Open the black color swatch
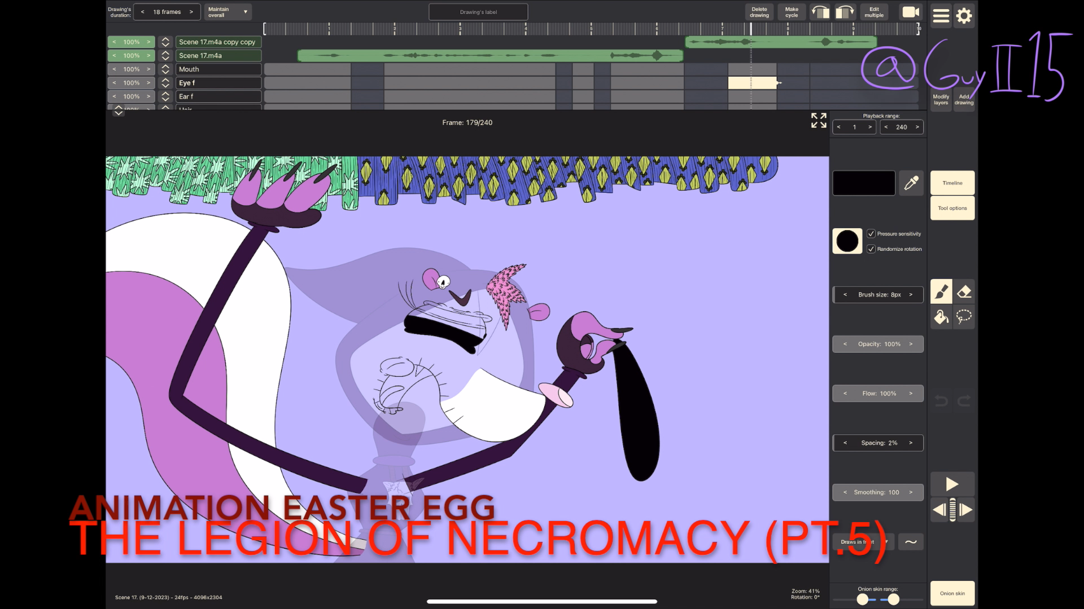This screenshot has height=609, width=1084. (x=864, y=183)
